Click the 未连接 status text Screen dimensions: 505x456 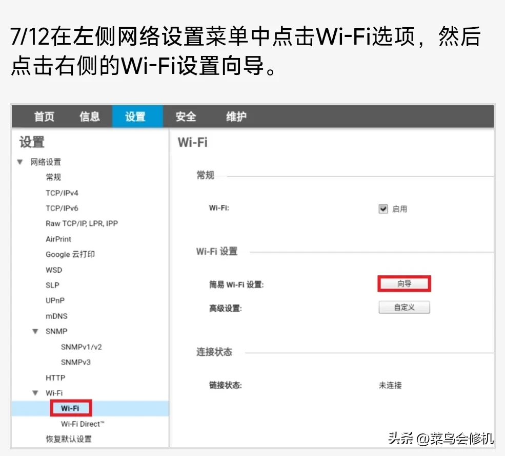click(x=390, y=385)
